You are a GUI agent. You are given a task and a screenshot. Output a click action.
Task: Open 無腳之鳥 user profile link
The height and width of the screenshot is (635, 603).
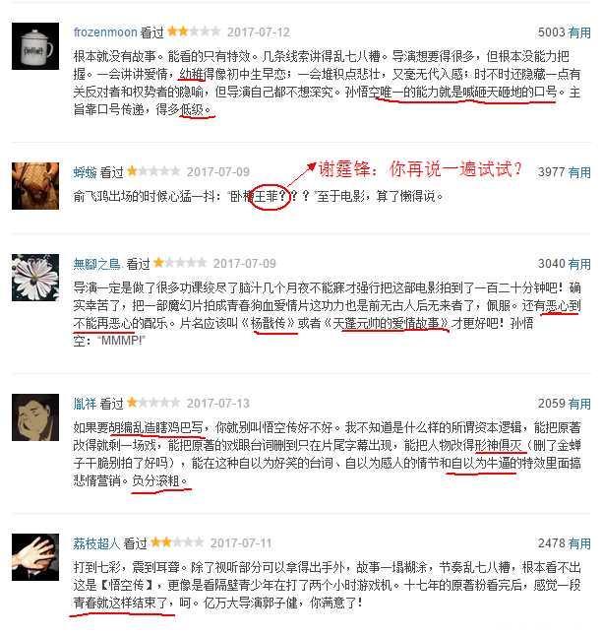pos(97,264)
